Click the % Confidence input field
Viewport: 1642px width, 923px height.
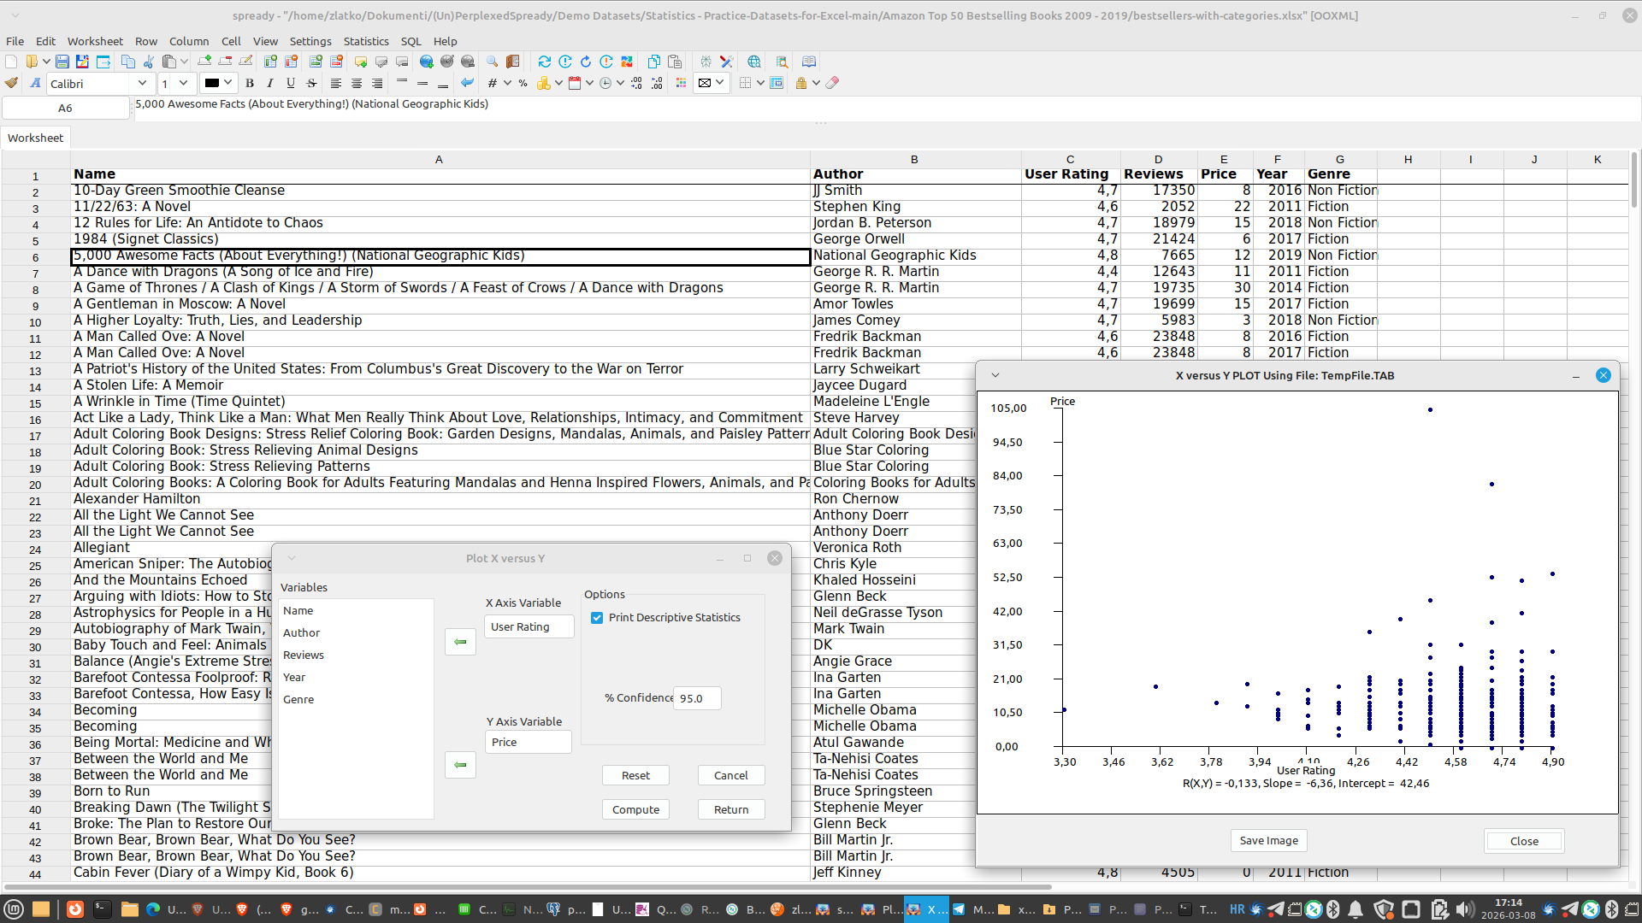696,698
